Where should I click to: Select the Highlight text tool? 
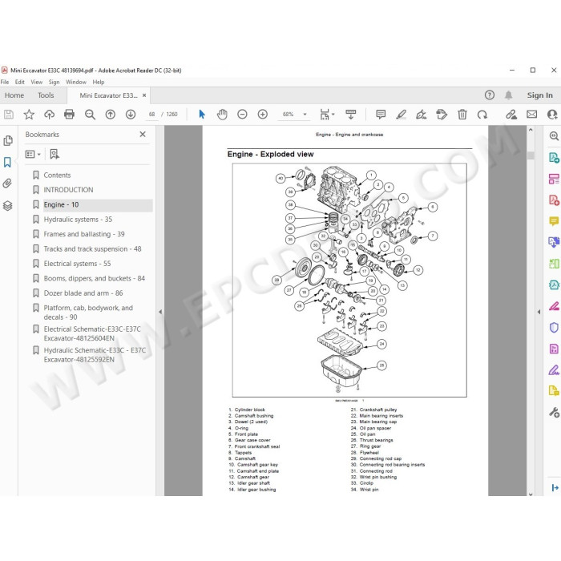401,115
